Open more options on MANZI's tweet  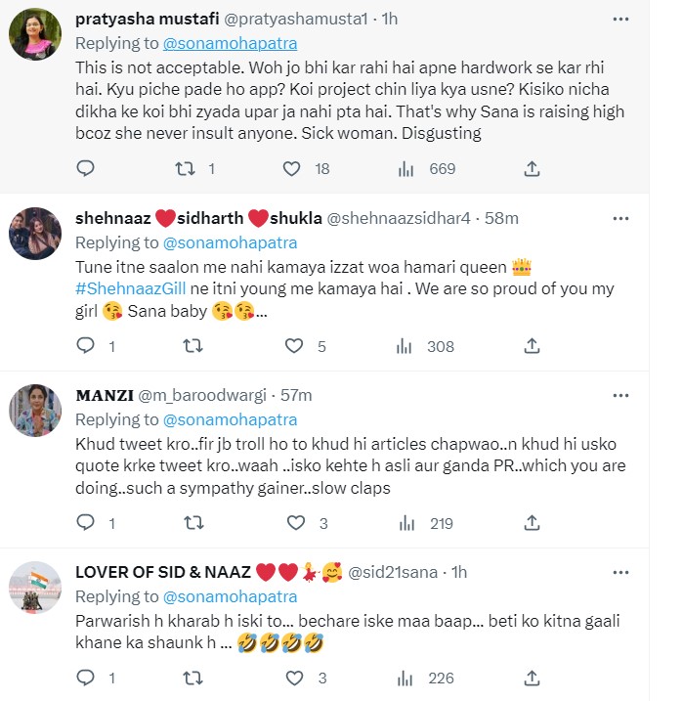tap(620, 395)
